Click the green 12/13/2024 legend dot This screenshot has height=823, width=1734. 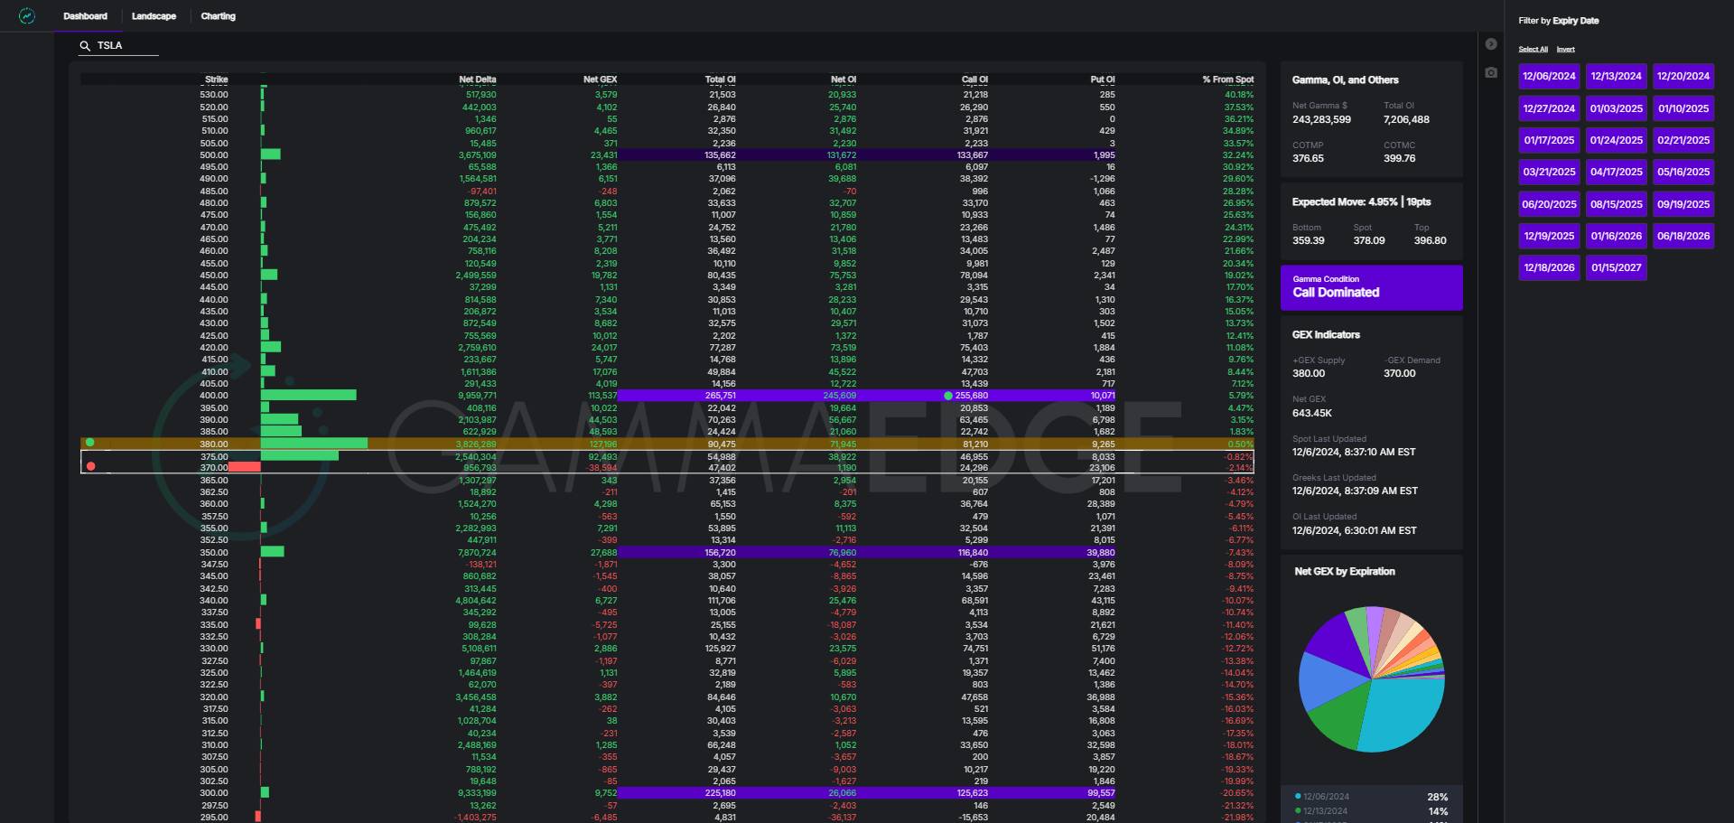[x=1298, y=811]
